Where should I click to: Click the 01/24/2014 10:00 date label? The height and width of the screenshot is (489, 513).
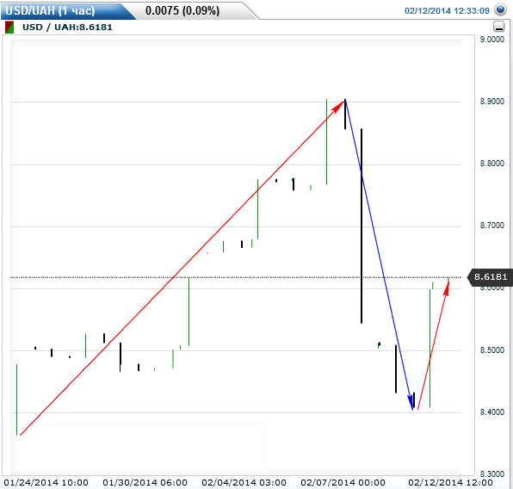[46, 482]
